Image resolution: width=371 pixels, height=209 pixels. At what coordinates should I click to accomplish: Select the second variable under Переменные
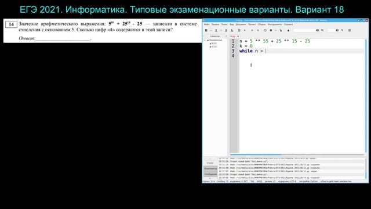(x=214, y=46)
